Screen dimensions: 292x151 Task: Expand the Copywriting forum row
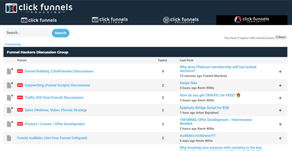click(280, 85)
